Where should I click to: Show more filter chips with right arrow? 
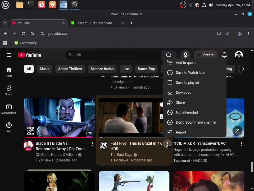(243, 69)
